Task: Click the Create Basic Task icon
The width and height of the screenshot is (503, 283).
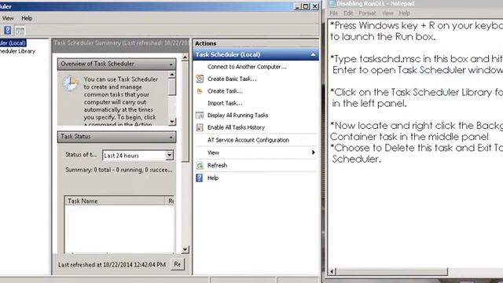Action: [200, 79]
